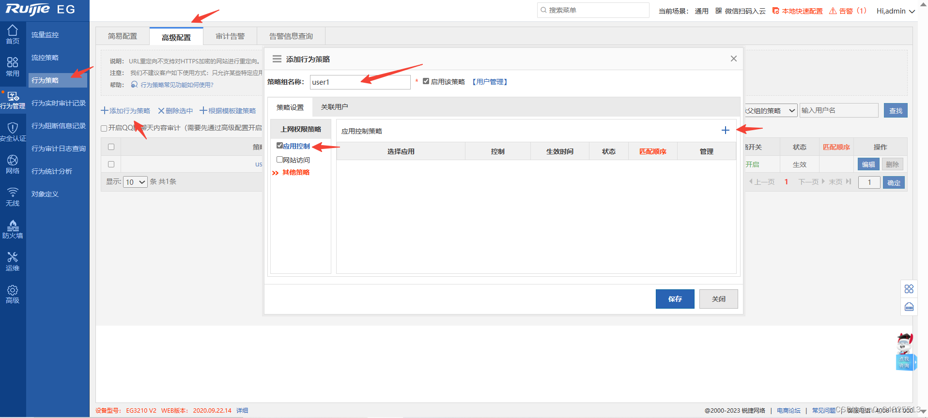
Task: Click the 匹配顺序 column header in dialog
Action: click(652, 151)
